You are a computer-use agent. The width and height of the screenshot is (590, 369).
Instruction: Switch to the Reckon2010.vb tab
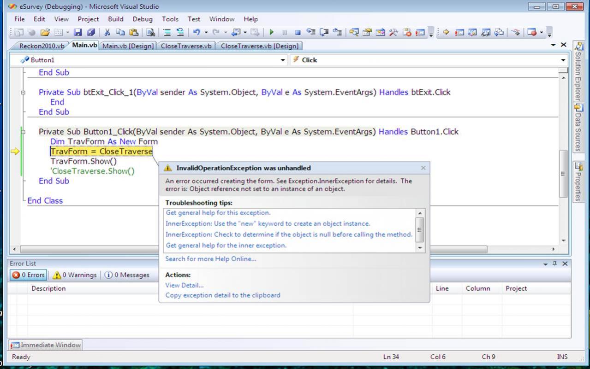[42, 46]
